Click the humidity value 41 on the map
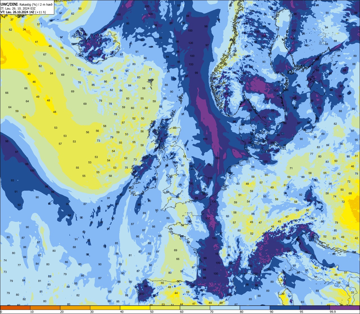 click(37, 42)
